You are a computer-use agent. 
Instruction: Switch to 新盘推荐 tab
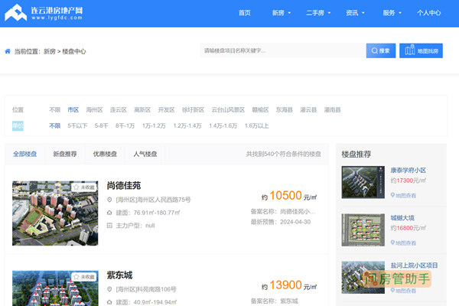(x=65, y=154)
